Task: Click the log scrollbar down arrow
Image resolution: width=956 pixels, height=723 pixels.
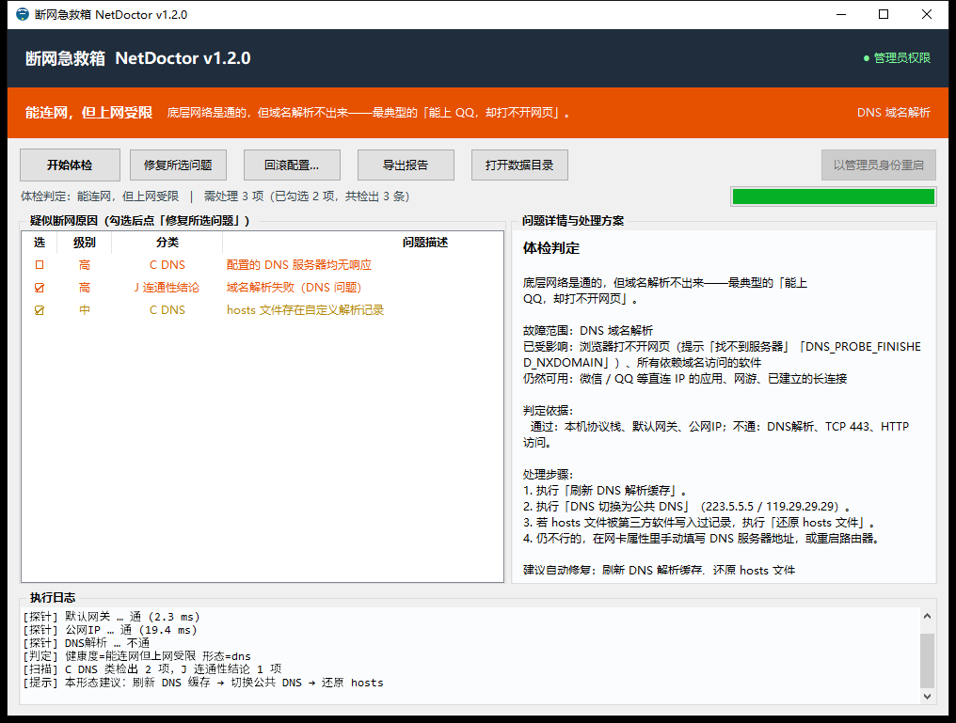Action: tap(927, 696)
